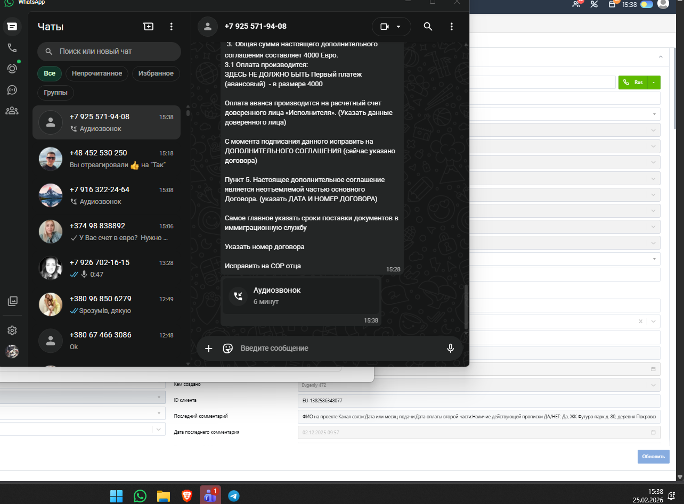This screenshot has height=504, width=684.
Task: Open the Channels icon in WhatsApp sidebar
Action: pyautogui.click(x=12, y=89)
